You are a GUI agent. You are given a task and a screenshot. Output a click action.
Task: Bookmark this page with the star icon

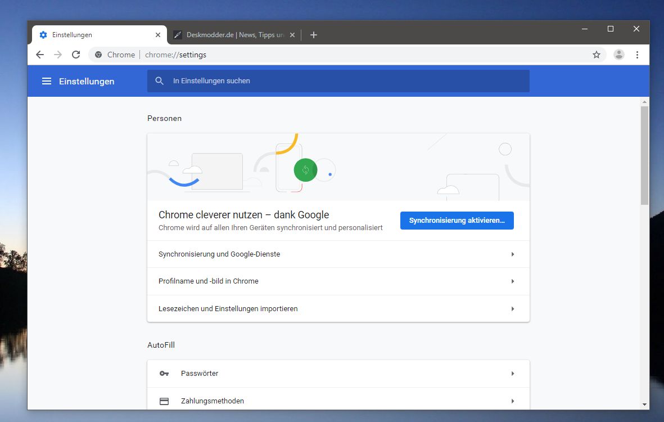[596, 55]
